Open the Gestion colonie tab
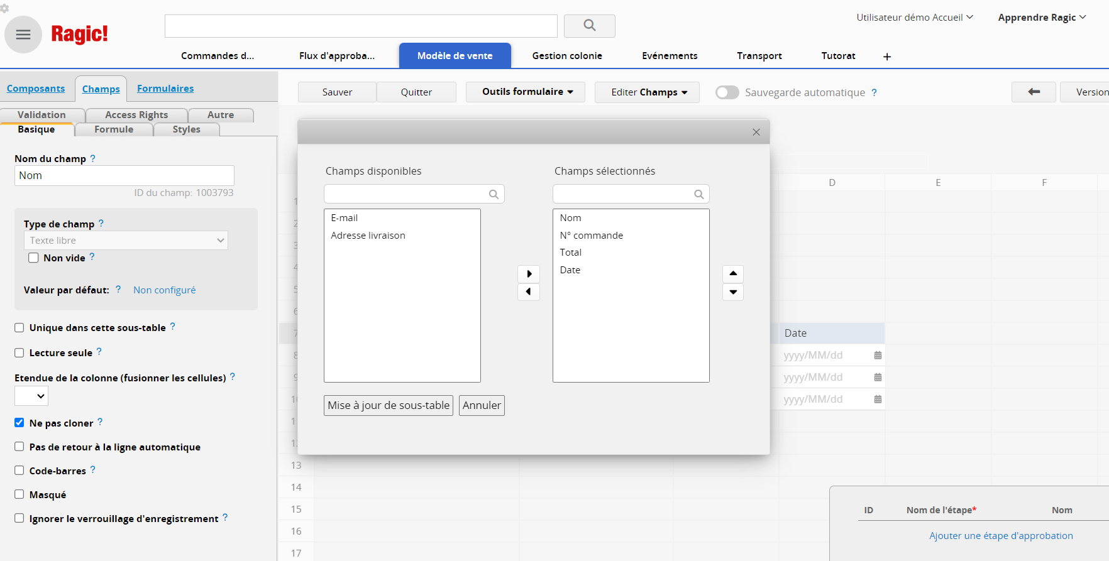This screenshot has height=561, width=1109. coord(567,56)
